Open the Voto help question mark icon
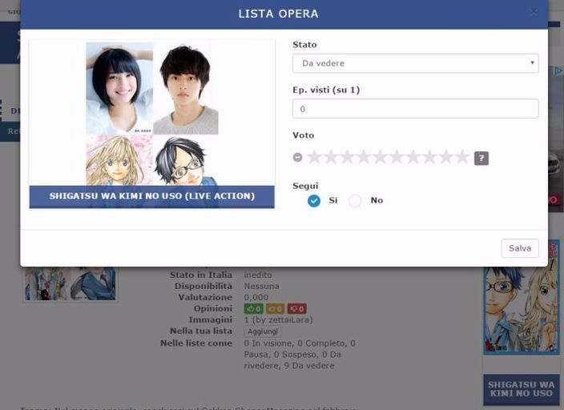The image size is (564, 410). pyautogui.click(x=481, y=159)
